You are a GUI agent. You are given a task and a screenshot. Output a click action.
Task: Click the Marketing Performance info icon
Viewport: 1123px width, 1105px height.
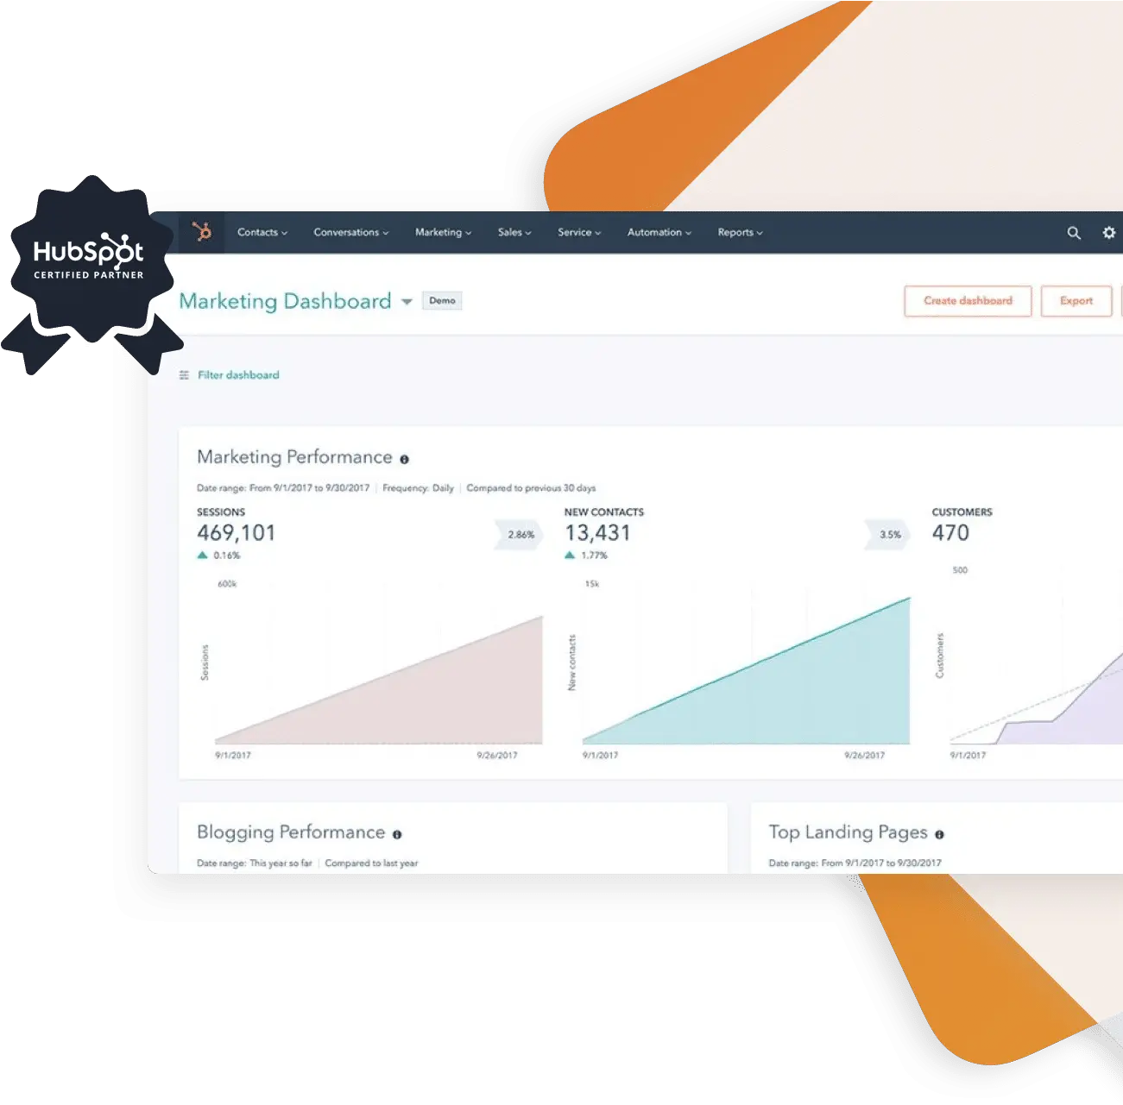pyautogui.click(x=405, y=460)
